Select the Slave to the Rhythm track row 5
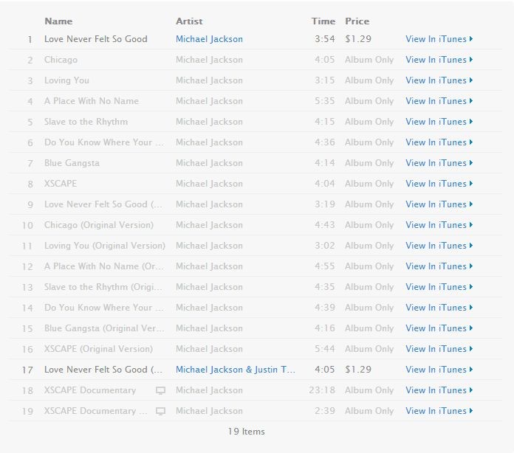The width and height of the screenshot is (514, 453). (x=86, y=122)
